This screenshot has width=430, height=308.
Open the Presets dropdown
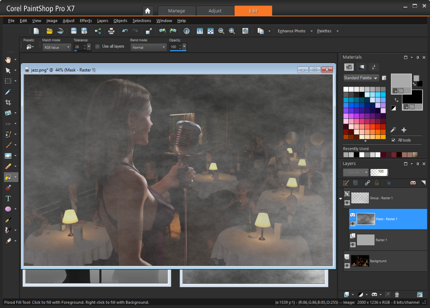[x=30, y=47]
